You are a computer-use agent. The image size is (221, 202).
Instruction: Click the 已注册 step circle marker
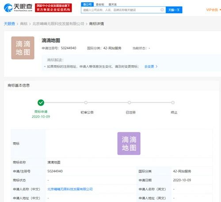point(129,103)
